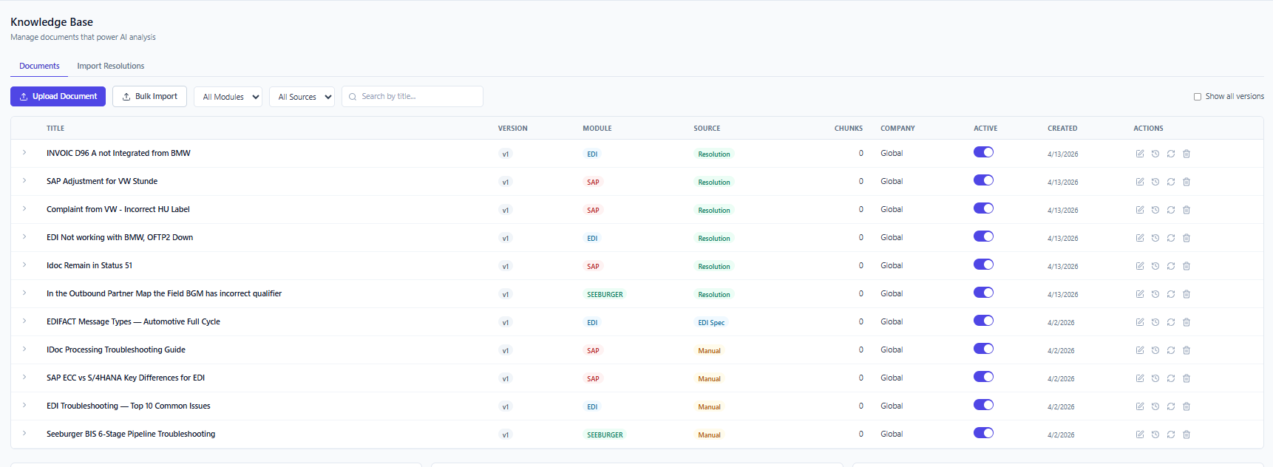Delete Seeburger BIS 6-Stage Pipeline document
This screenshot has height=467, width=1273.
coord(1187,434)
